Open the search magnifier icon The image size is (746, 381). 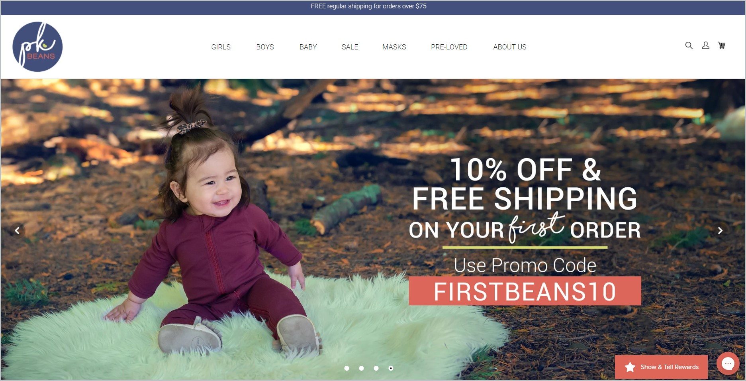coord(689,45)
